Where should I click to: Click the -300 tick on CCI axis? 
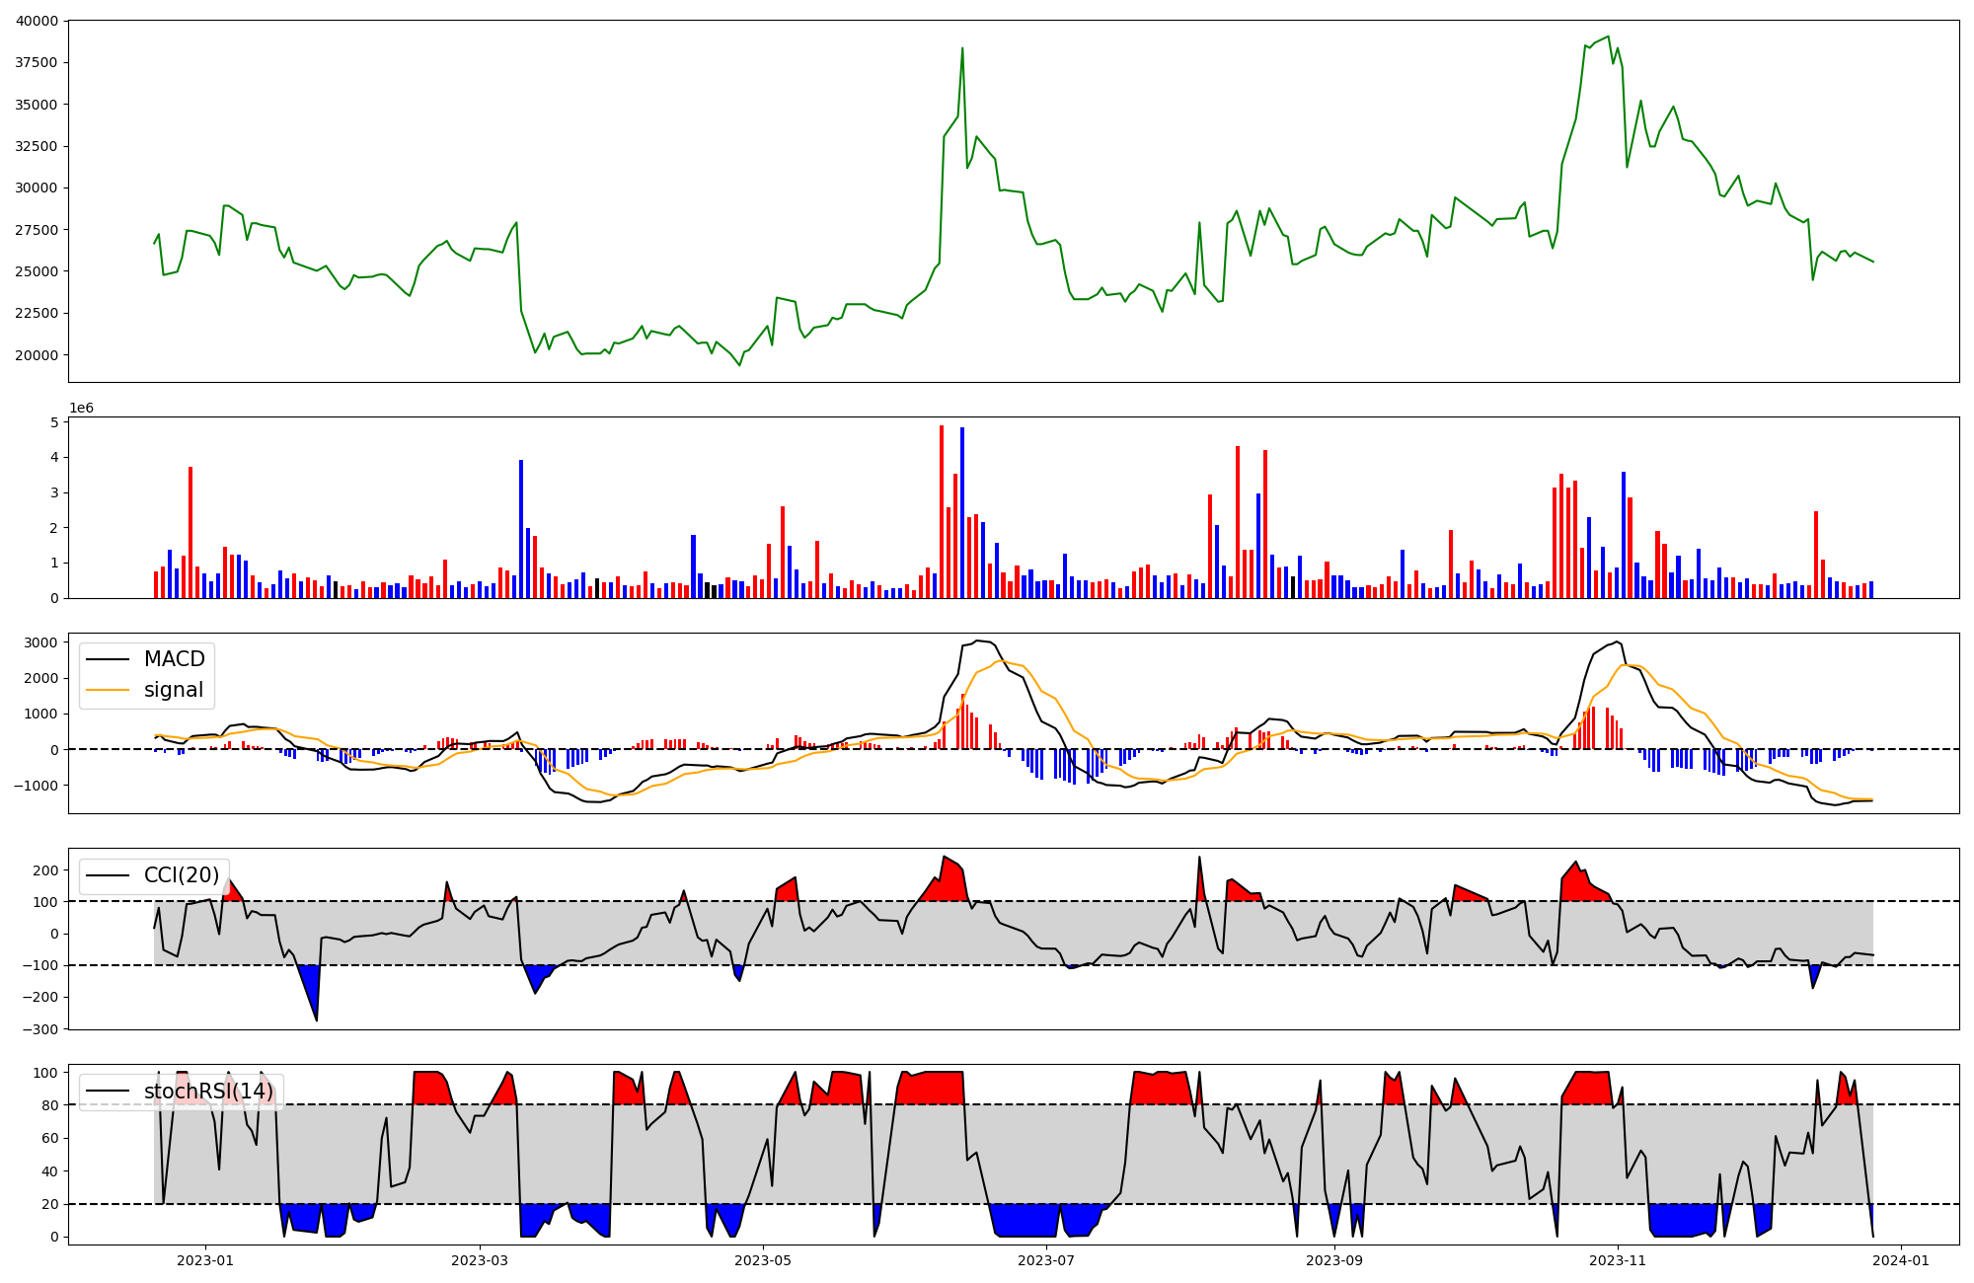39,1029
